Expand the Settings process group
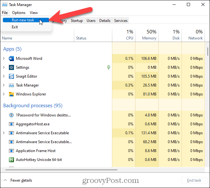This screenshot has height=188, width=210. [x=4, y=67]
